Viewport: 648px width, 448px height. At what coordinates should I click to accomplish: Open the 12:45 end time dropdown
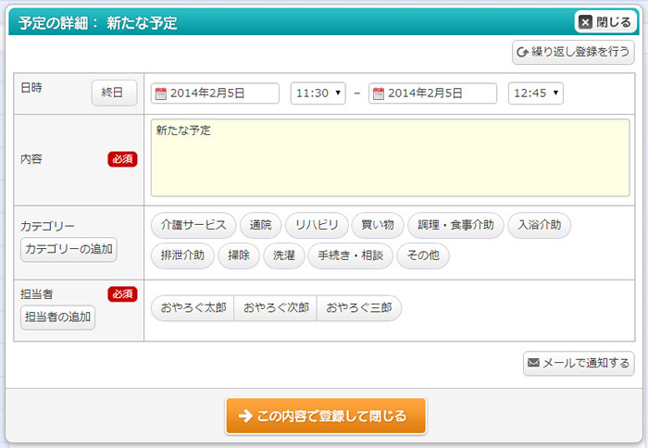535,93
